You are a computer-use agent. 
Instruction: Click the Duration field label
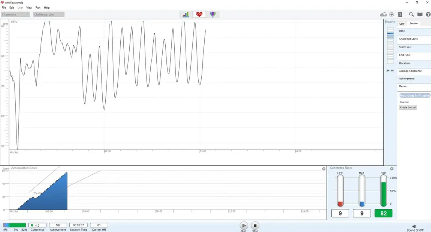404,63
